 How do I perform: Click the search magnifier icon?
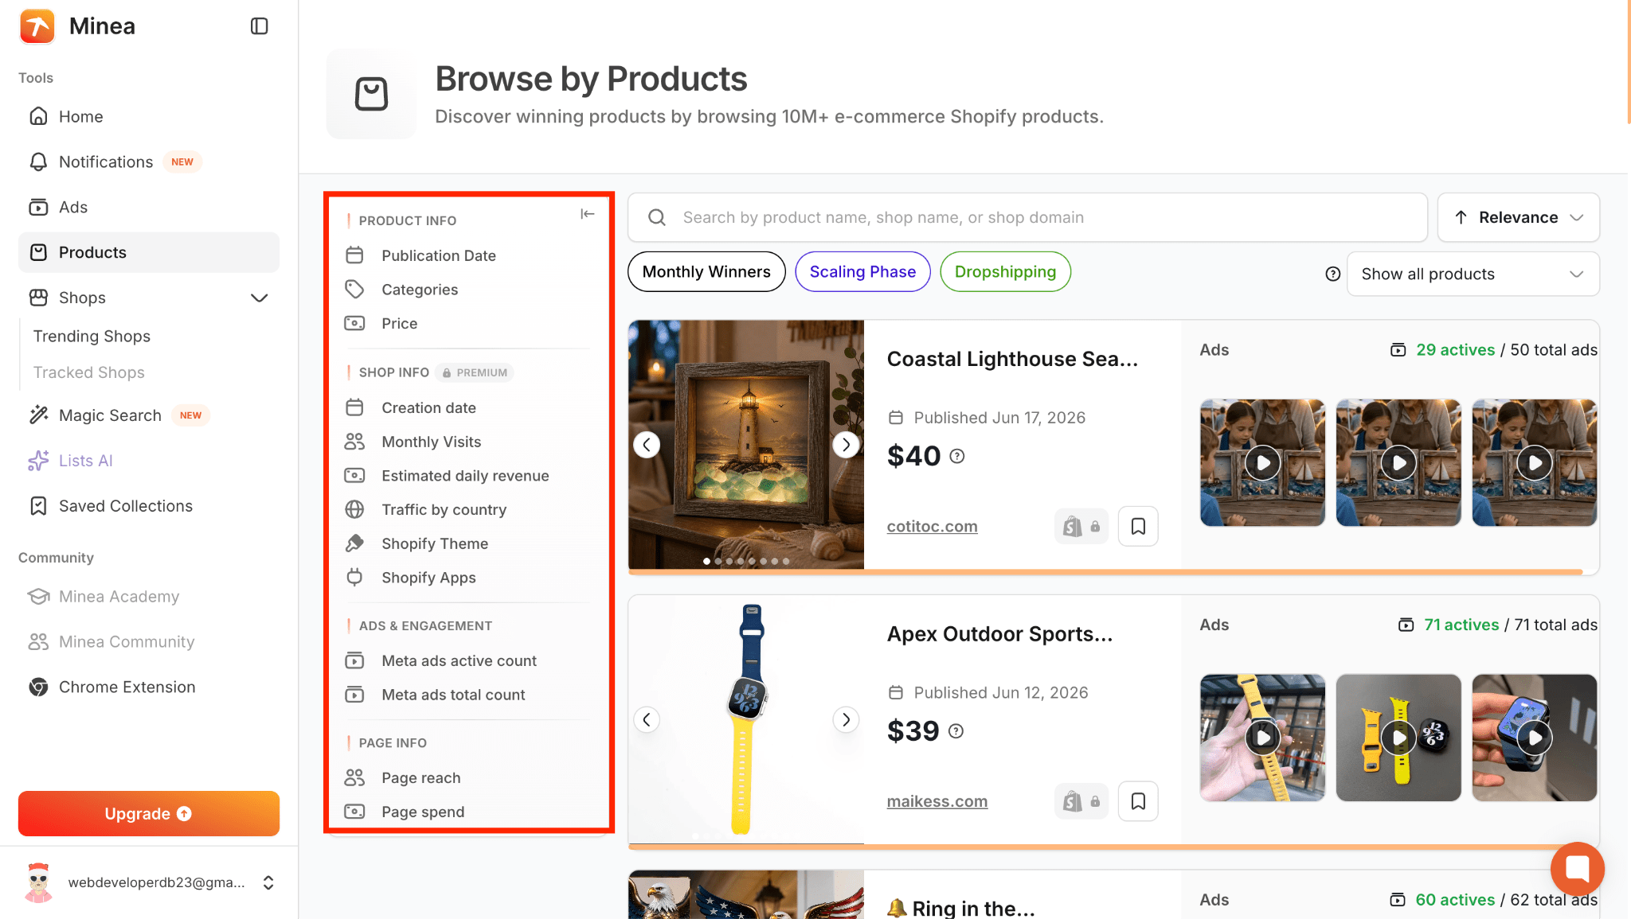click(x=657, y=217)
